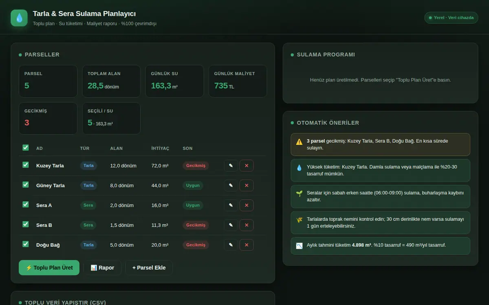The image size is (489, 305).
Task: Click the Tarla type tag for Doğu Bağ
Action: pos(88,245)
